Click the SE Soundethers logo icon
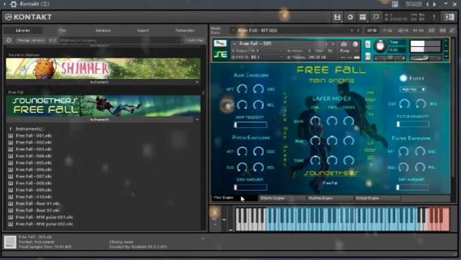 point(220,54)
